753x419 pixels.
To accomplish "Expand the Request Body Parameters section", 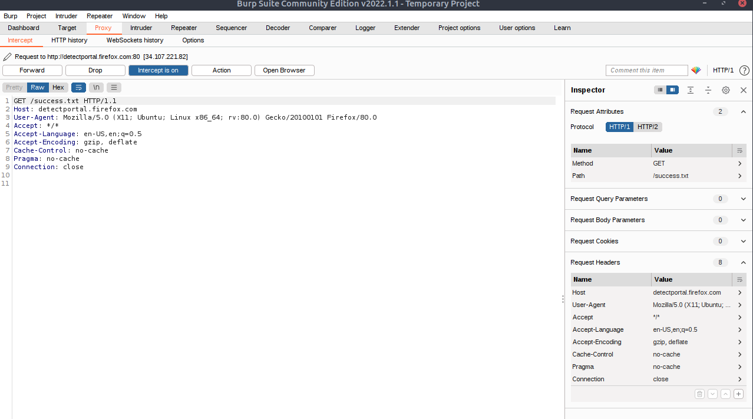I will point(743,220).
